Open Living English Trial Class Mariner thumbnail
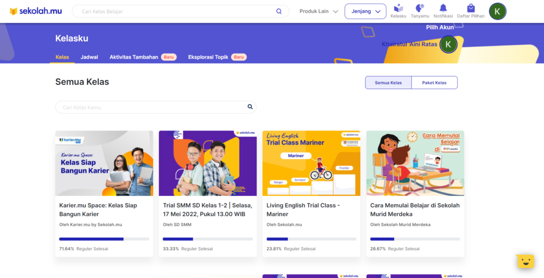544x278 pixels. (x=311, y=163)
